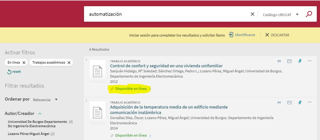This screenshot has width=320, height=140.
Task: Open more actions ellipsis for Control de confort
Action: pyautogui.click(x=310, y=61)
